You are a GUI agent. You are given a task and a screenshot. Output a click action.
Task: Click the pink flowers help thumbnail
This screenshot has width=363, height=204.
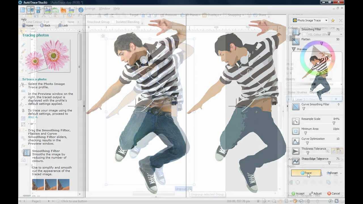47,56
